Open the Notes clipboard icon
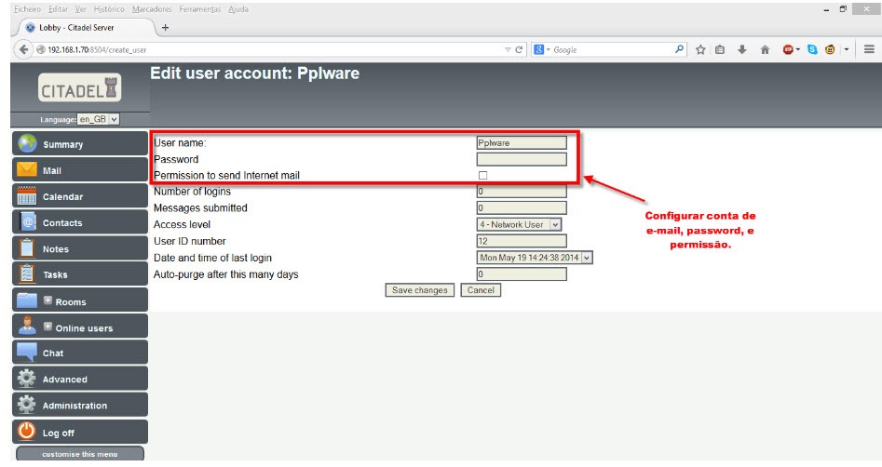The image size is (882, 467). [x=27, y=248]
